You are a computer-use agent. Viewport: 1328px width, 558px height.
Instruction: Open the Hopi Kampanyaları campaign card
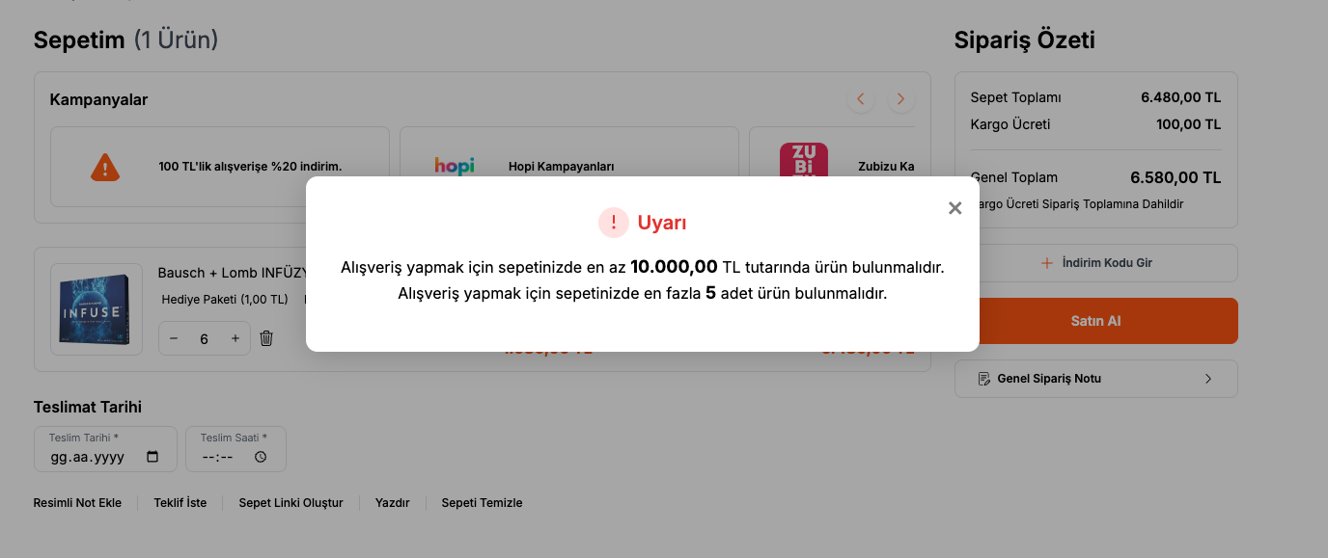(568, 167)
